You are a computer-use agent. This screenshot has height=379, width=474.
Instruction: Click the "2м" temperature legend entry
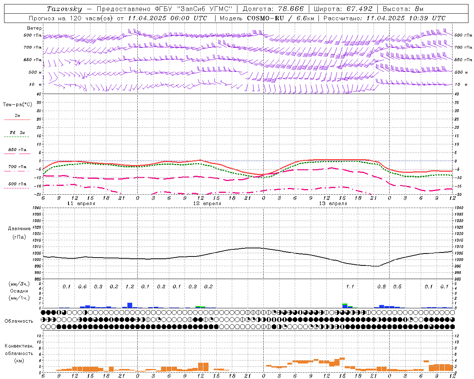(x=17, y=116)
